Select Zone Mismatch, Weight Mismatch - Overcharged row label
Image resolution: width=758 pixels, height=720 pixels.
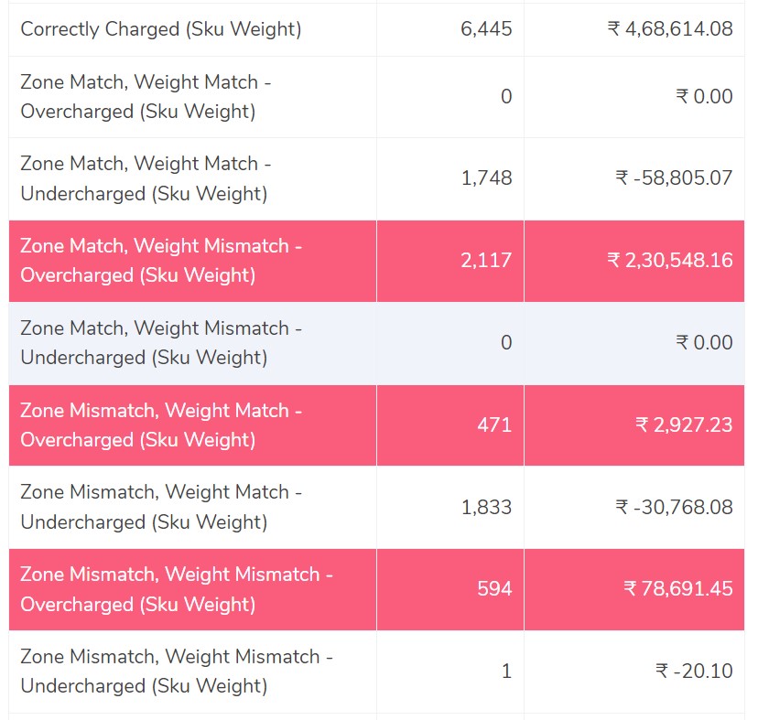(x=177, y=589)
